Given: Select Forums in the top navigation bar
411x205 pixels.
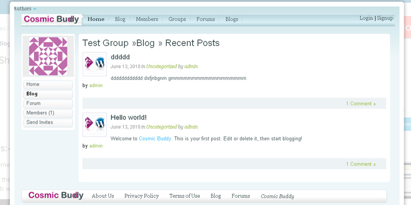Looking at the screenshot, I should [x=206, y=19].
